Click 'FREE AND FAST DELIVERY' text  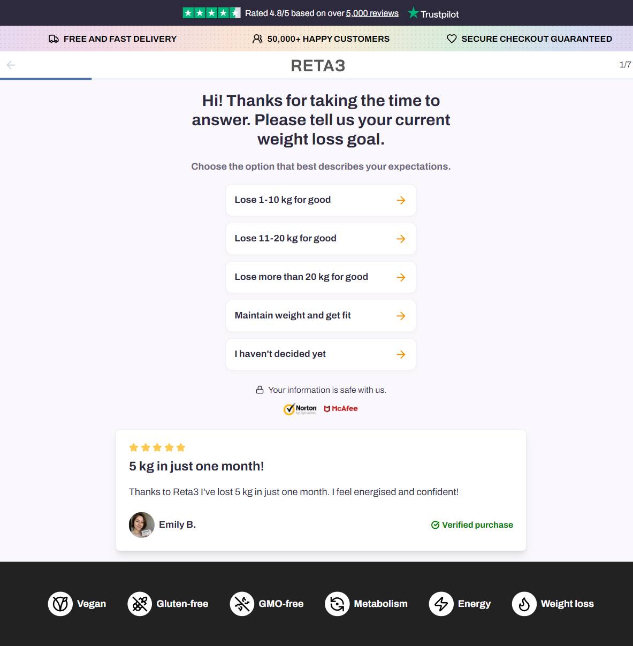(120, 39)
